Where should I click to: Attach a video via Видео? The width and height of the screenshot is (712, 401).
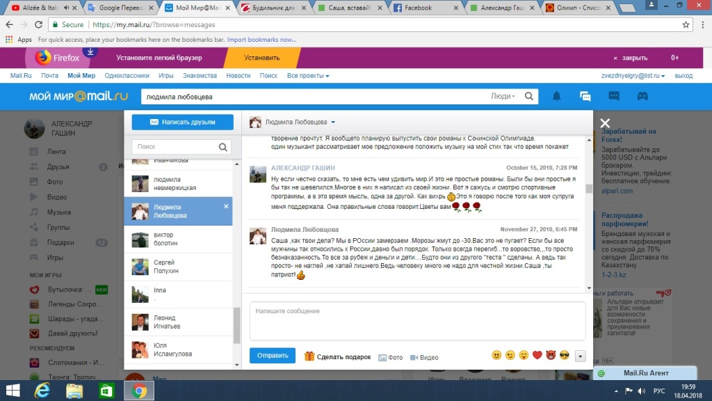(424, 357)
